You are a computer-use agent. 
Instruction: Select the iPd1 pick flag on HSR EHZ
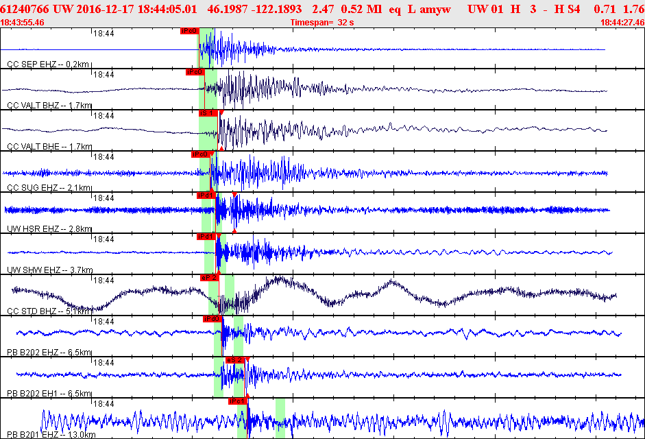[206, 195]
